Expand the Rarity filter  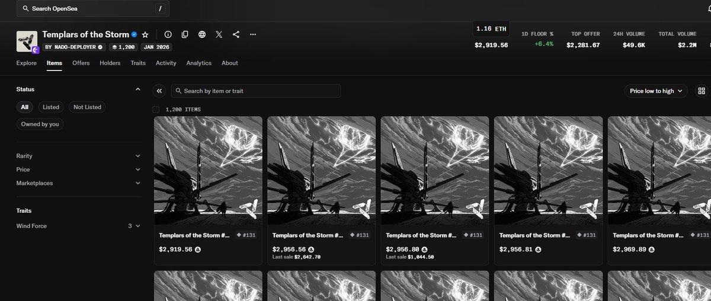click(x=79, y=156)
